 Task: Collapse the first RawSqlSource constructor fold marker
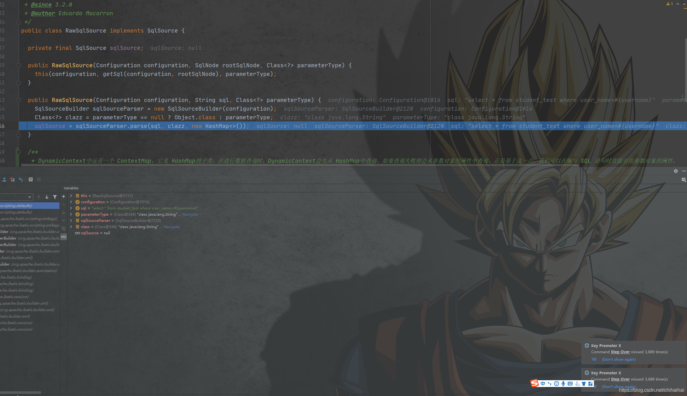coord(19,65)
